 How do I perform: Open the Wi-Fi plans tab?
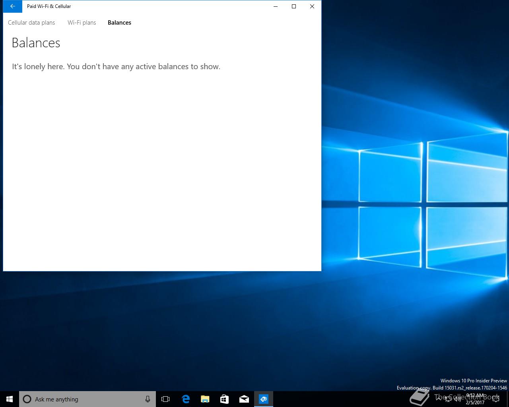[82, 23]
